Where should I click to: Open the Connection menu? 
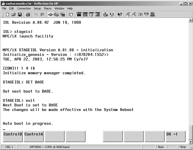[24, 8]
